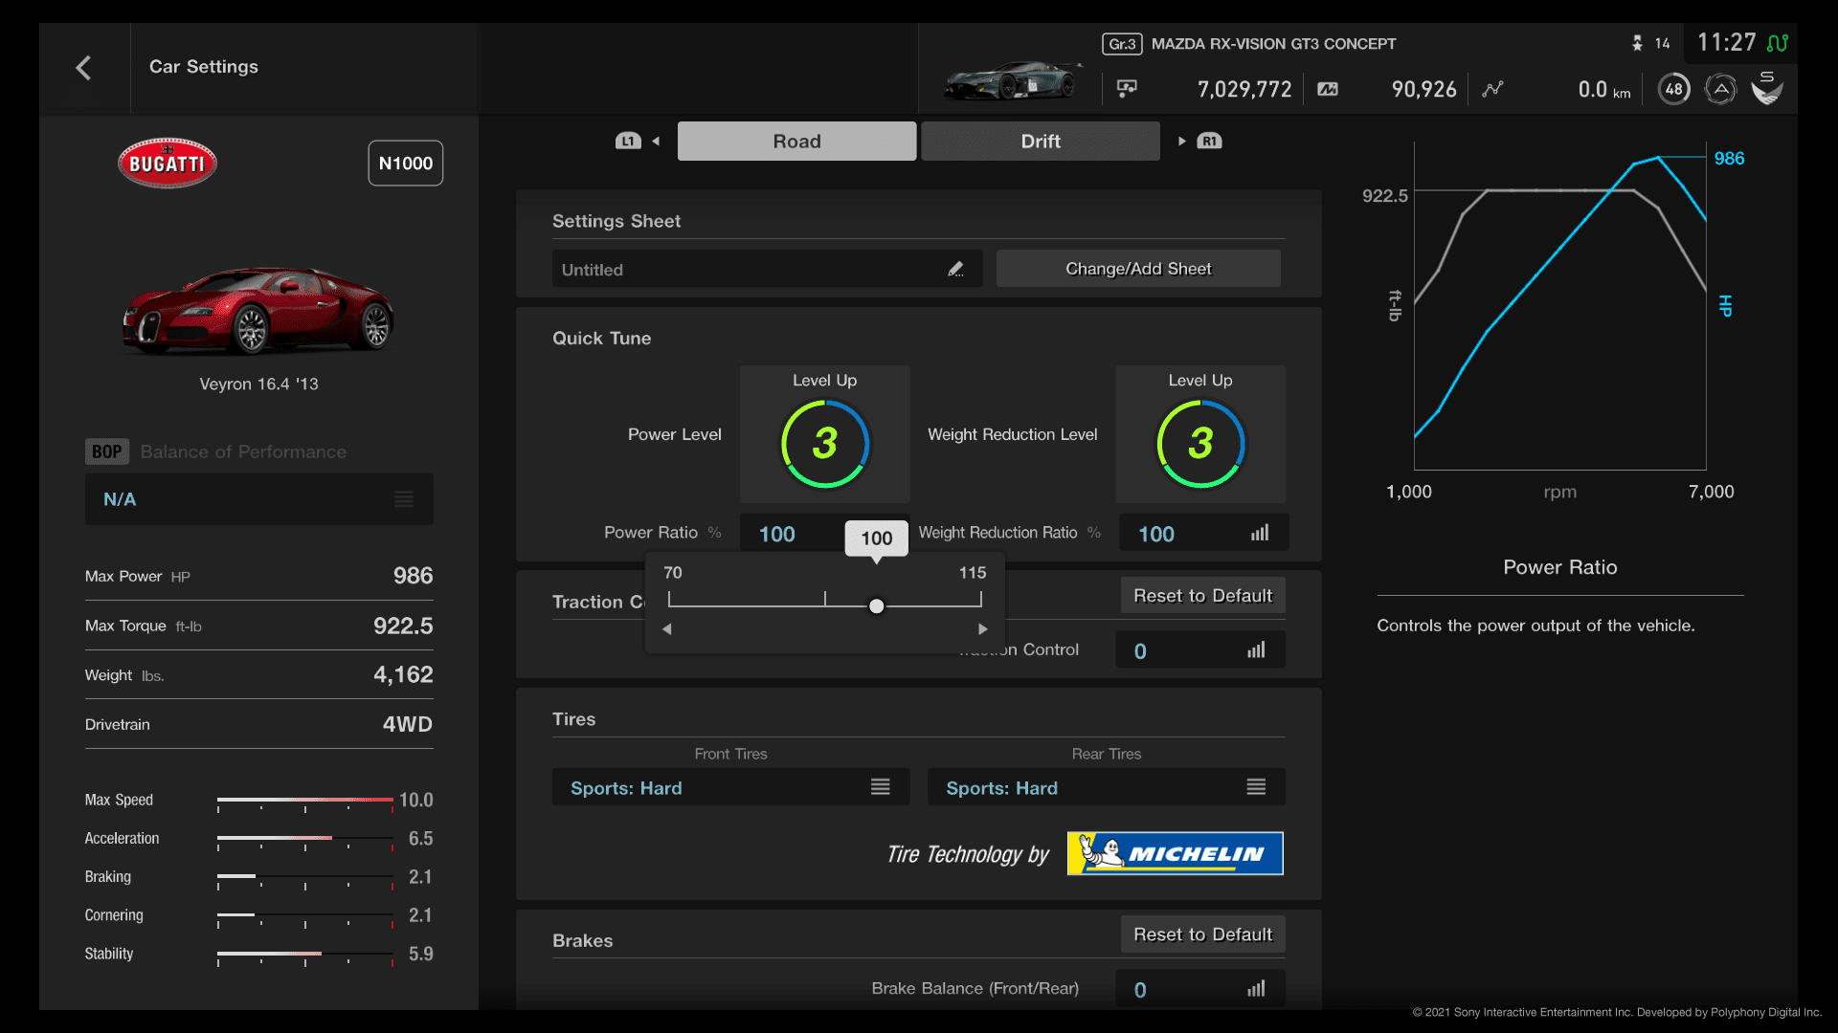Screen dimensions: 1838x1033
Task: Click the right arrow beside Drift tab
Action: (x=1182, y=142)
